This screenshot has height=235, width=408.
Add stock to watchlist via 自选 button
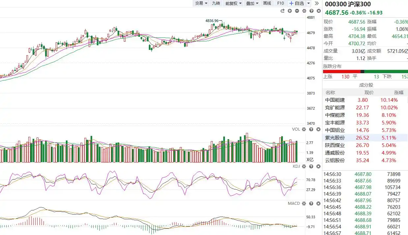click(x=297, y=3)
